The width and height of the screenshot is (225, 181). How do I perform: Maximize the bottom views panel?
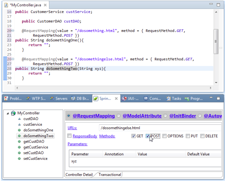pos(218,98)
